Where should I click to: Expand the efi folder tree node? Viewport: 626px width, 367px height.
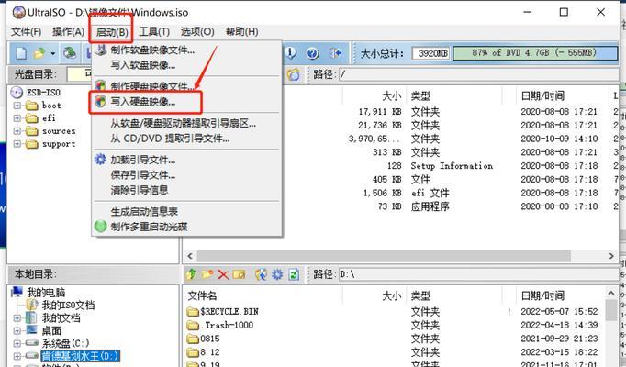tap(17, 118)
